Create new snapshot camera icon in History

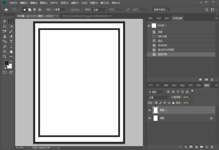(206, 80)
